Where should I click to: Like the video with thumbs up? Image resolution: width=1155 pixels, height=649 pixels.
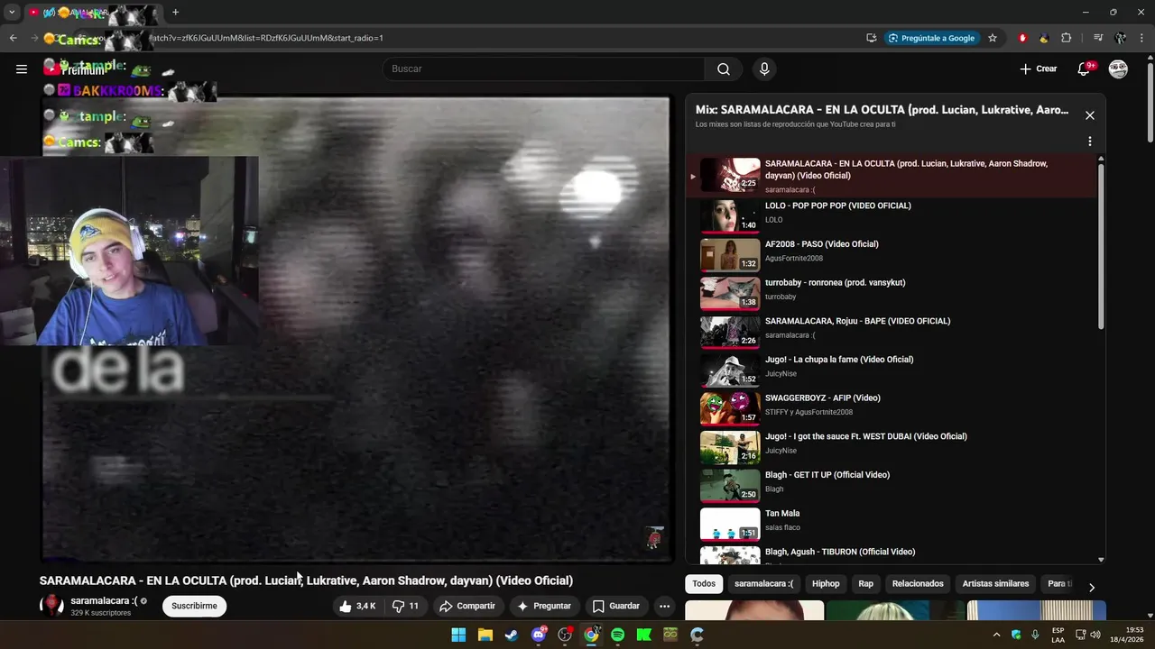click(x=357, y=606)
